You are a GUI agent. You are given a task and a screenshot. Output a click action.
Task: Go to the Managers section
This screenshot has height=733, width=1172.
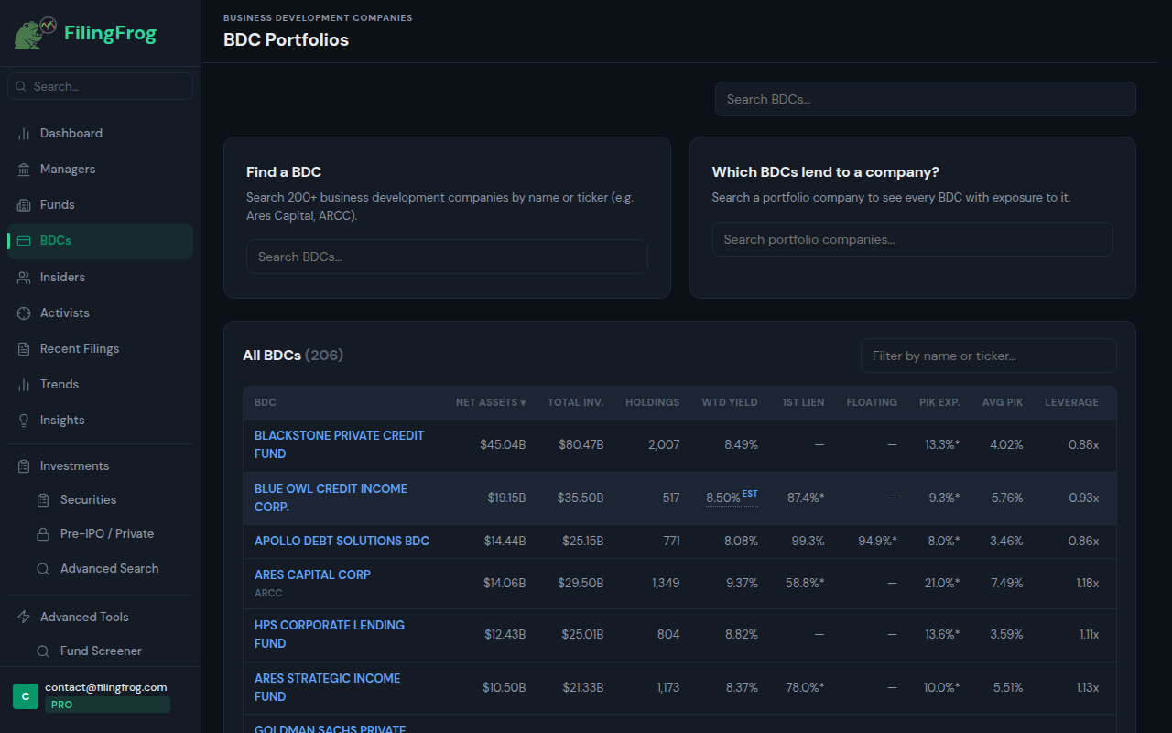point(101,170)
